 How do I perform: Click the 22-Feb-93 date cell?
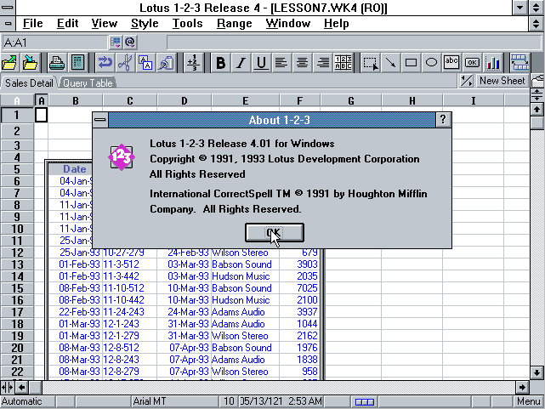point(76,312)
